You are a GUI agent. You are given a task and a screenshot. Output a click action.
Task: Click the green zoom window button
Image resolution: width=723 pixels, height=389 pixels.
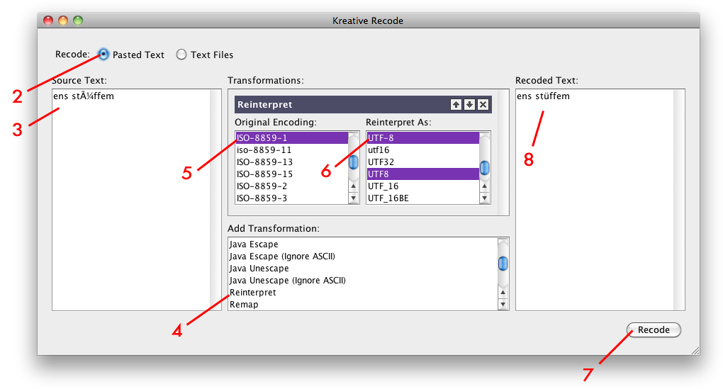tap(78, 21)
